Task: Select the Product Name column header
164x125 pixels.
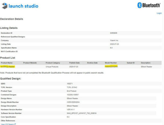Action: (7, 63)
